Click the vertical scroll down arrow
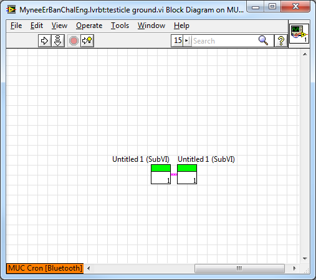316x280 pixels. [305, 259]
